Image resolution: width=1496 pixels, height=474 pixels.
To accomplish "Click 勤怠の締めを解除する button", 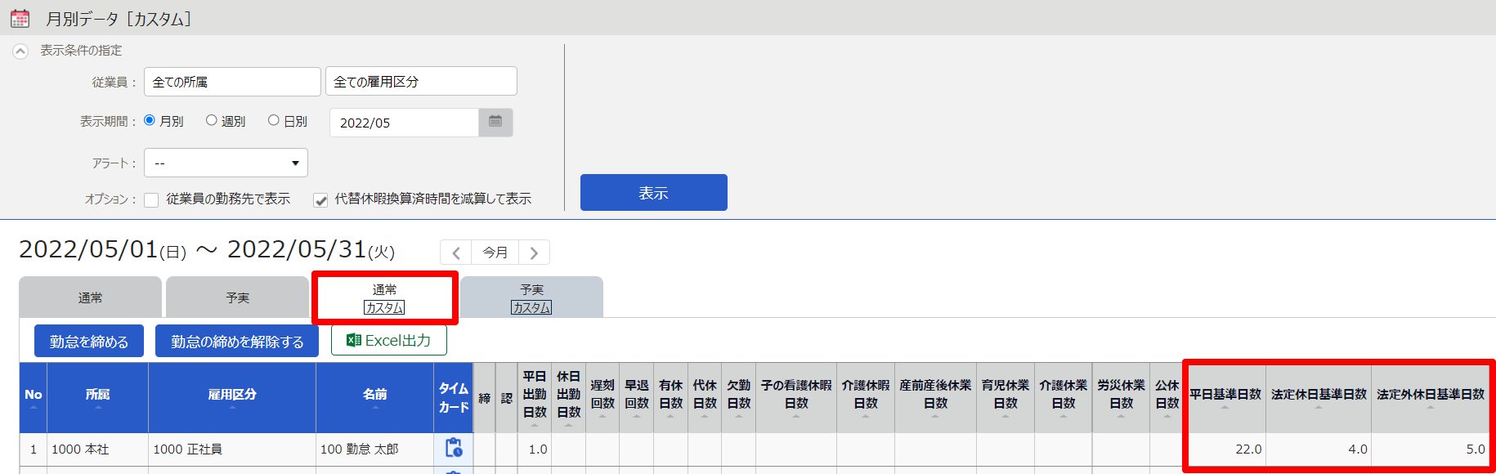I will pos(237,341).
